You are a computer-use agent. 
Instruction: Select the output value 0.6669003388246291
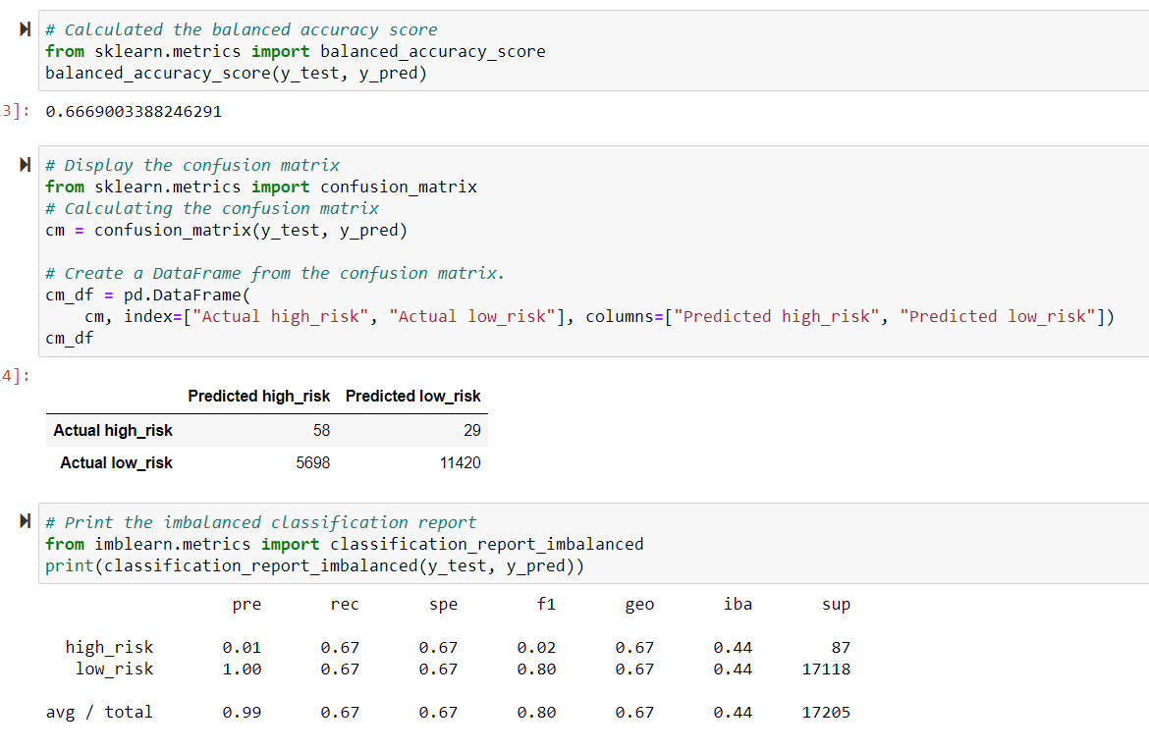134,111
